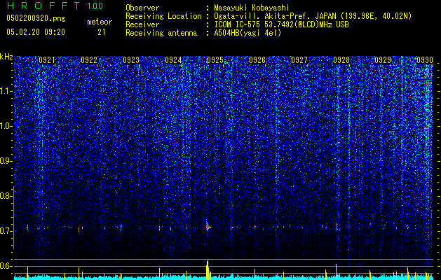Click the bright meteor echo near 0925
Image resolution: width=441 pixels, height=280 pixels.
208,226
